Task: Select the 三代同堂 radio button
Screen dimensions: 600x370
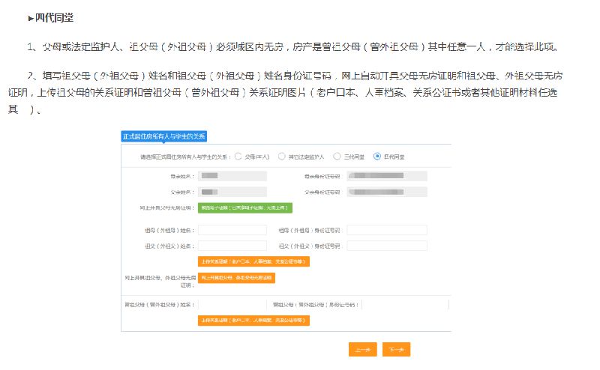Action: point(335,157)
